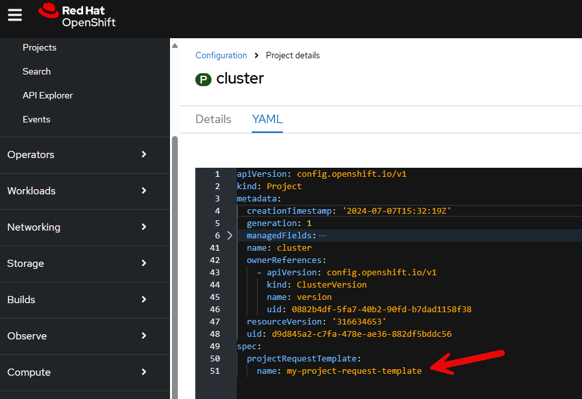This screenshot has width=582, height=399.
Task: Click the ownerReferences key on line 42
Action: (x=284, y=260)
